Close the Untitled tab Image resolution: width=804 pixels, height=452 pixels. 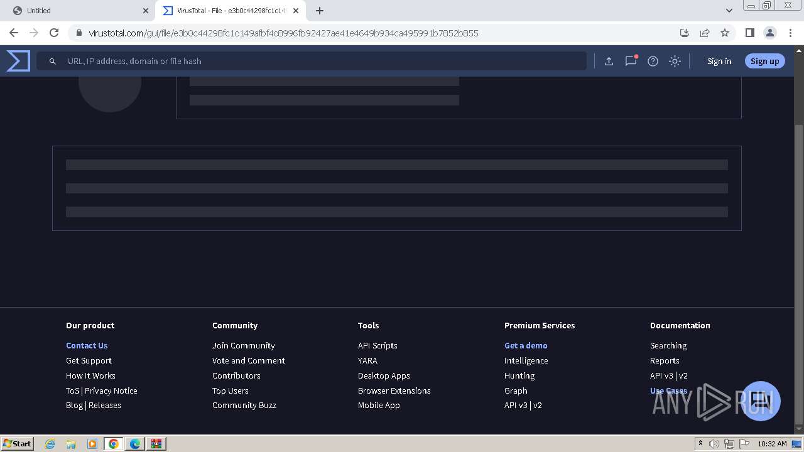pyautogui.click(x=145, y=11)
